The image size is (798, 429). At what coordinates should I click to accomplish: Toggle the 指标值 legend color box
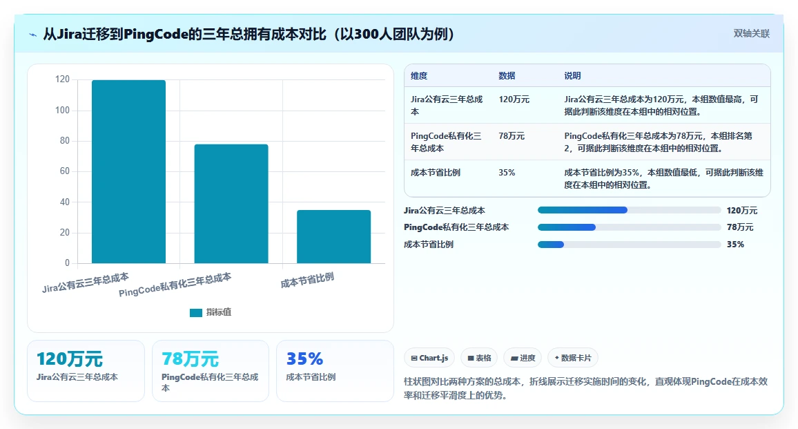coord(196,312)
